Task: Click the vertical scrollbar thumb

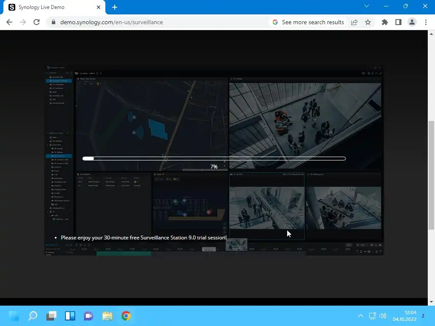Action: click(431, 175)
